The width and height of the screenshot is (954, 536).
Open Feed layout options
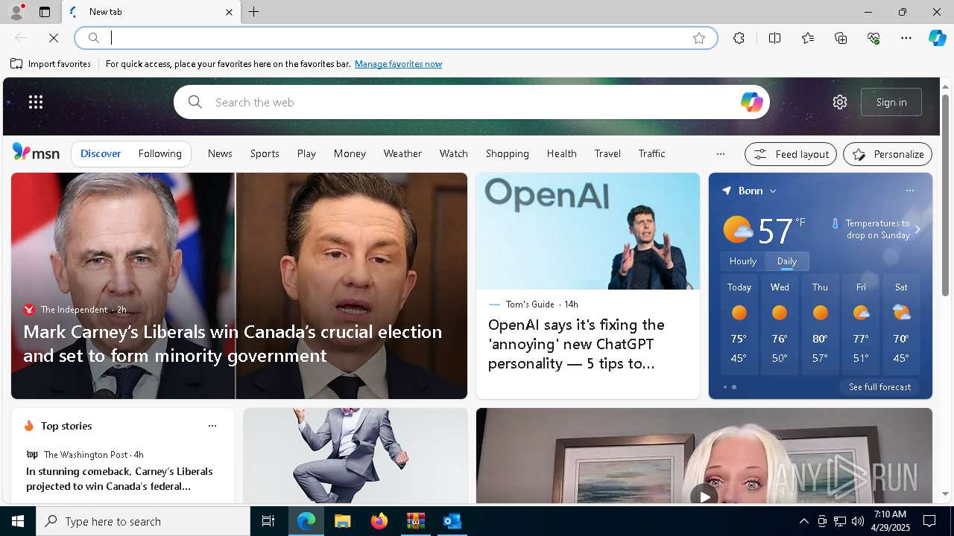click(791, 154)
